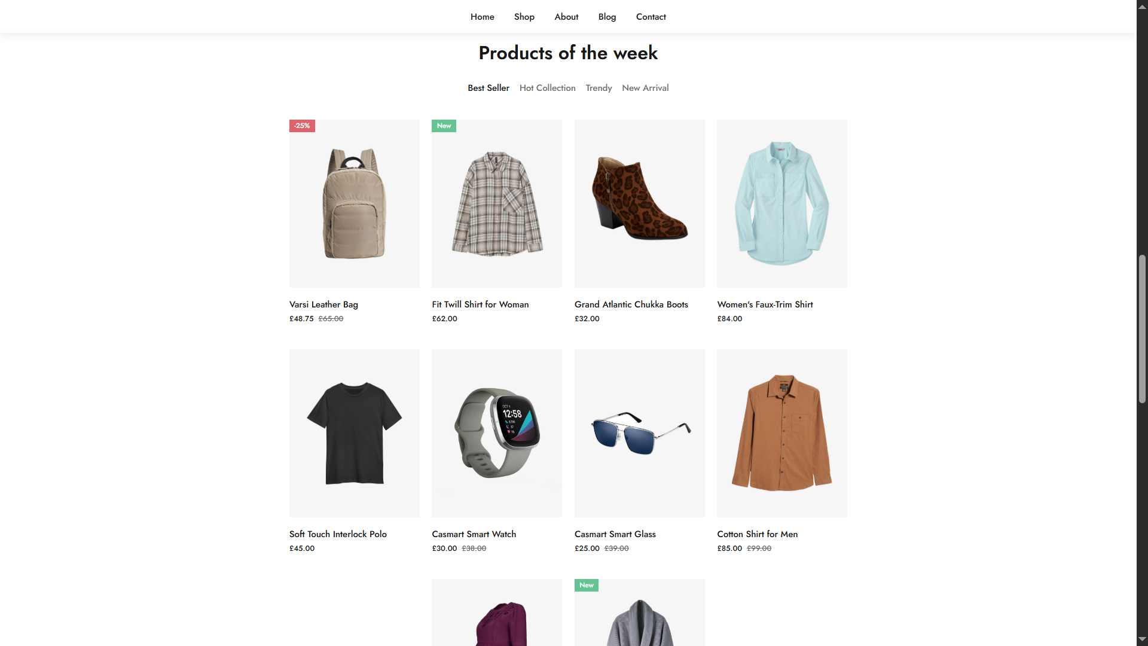Open the Contact page
This screenshot has width=1148, height=646.
(651, 17)
